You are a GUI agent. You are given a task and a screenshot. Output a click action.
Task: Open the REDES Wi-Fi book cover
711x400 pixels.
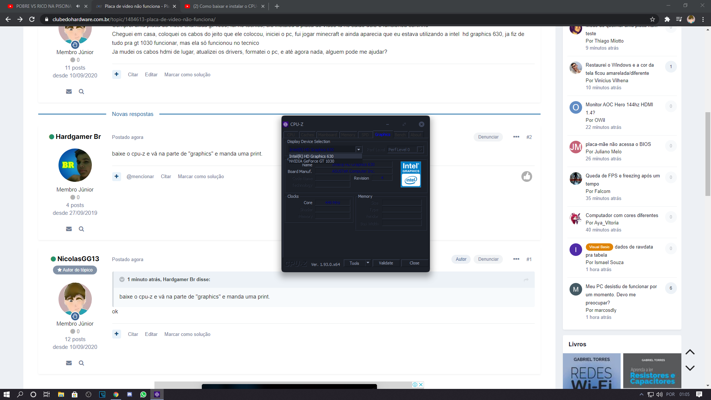pyautogui.click(x=592, y=371)
